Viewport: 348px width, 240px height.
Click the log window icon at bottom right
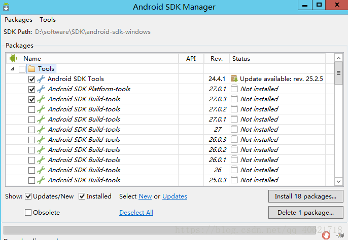(340, 235)
